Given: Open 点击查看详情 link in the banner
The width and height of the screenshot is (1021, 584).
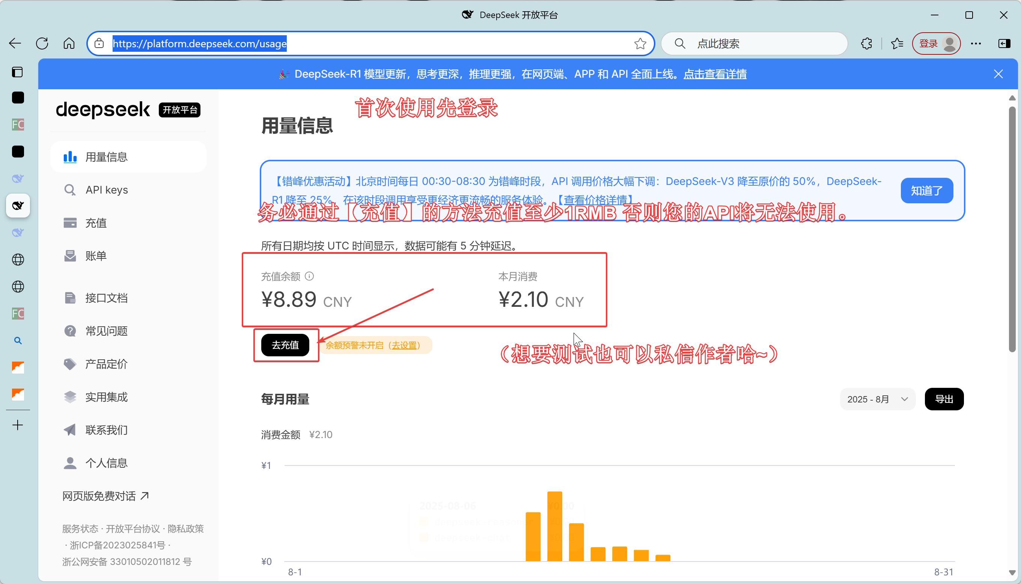Looking at the screenshot, I should pos(715,74).
